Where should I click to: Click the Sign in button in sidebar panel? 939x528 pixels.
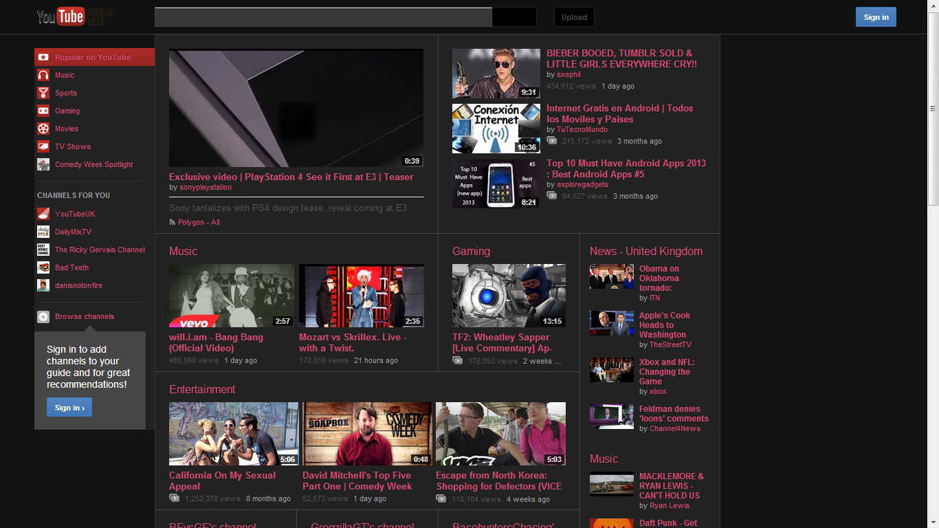(x=69, y=408)
